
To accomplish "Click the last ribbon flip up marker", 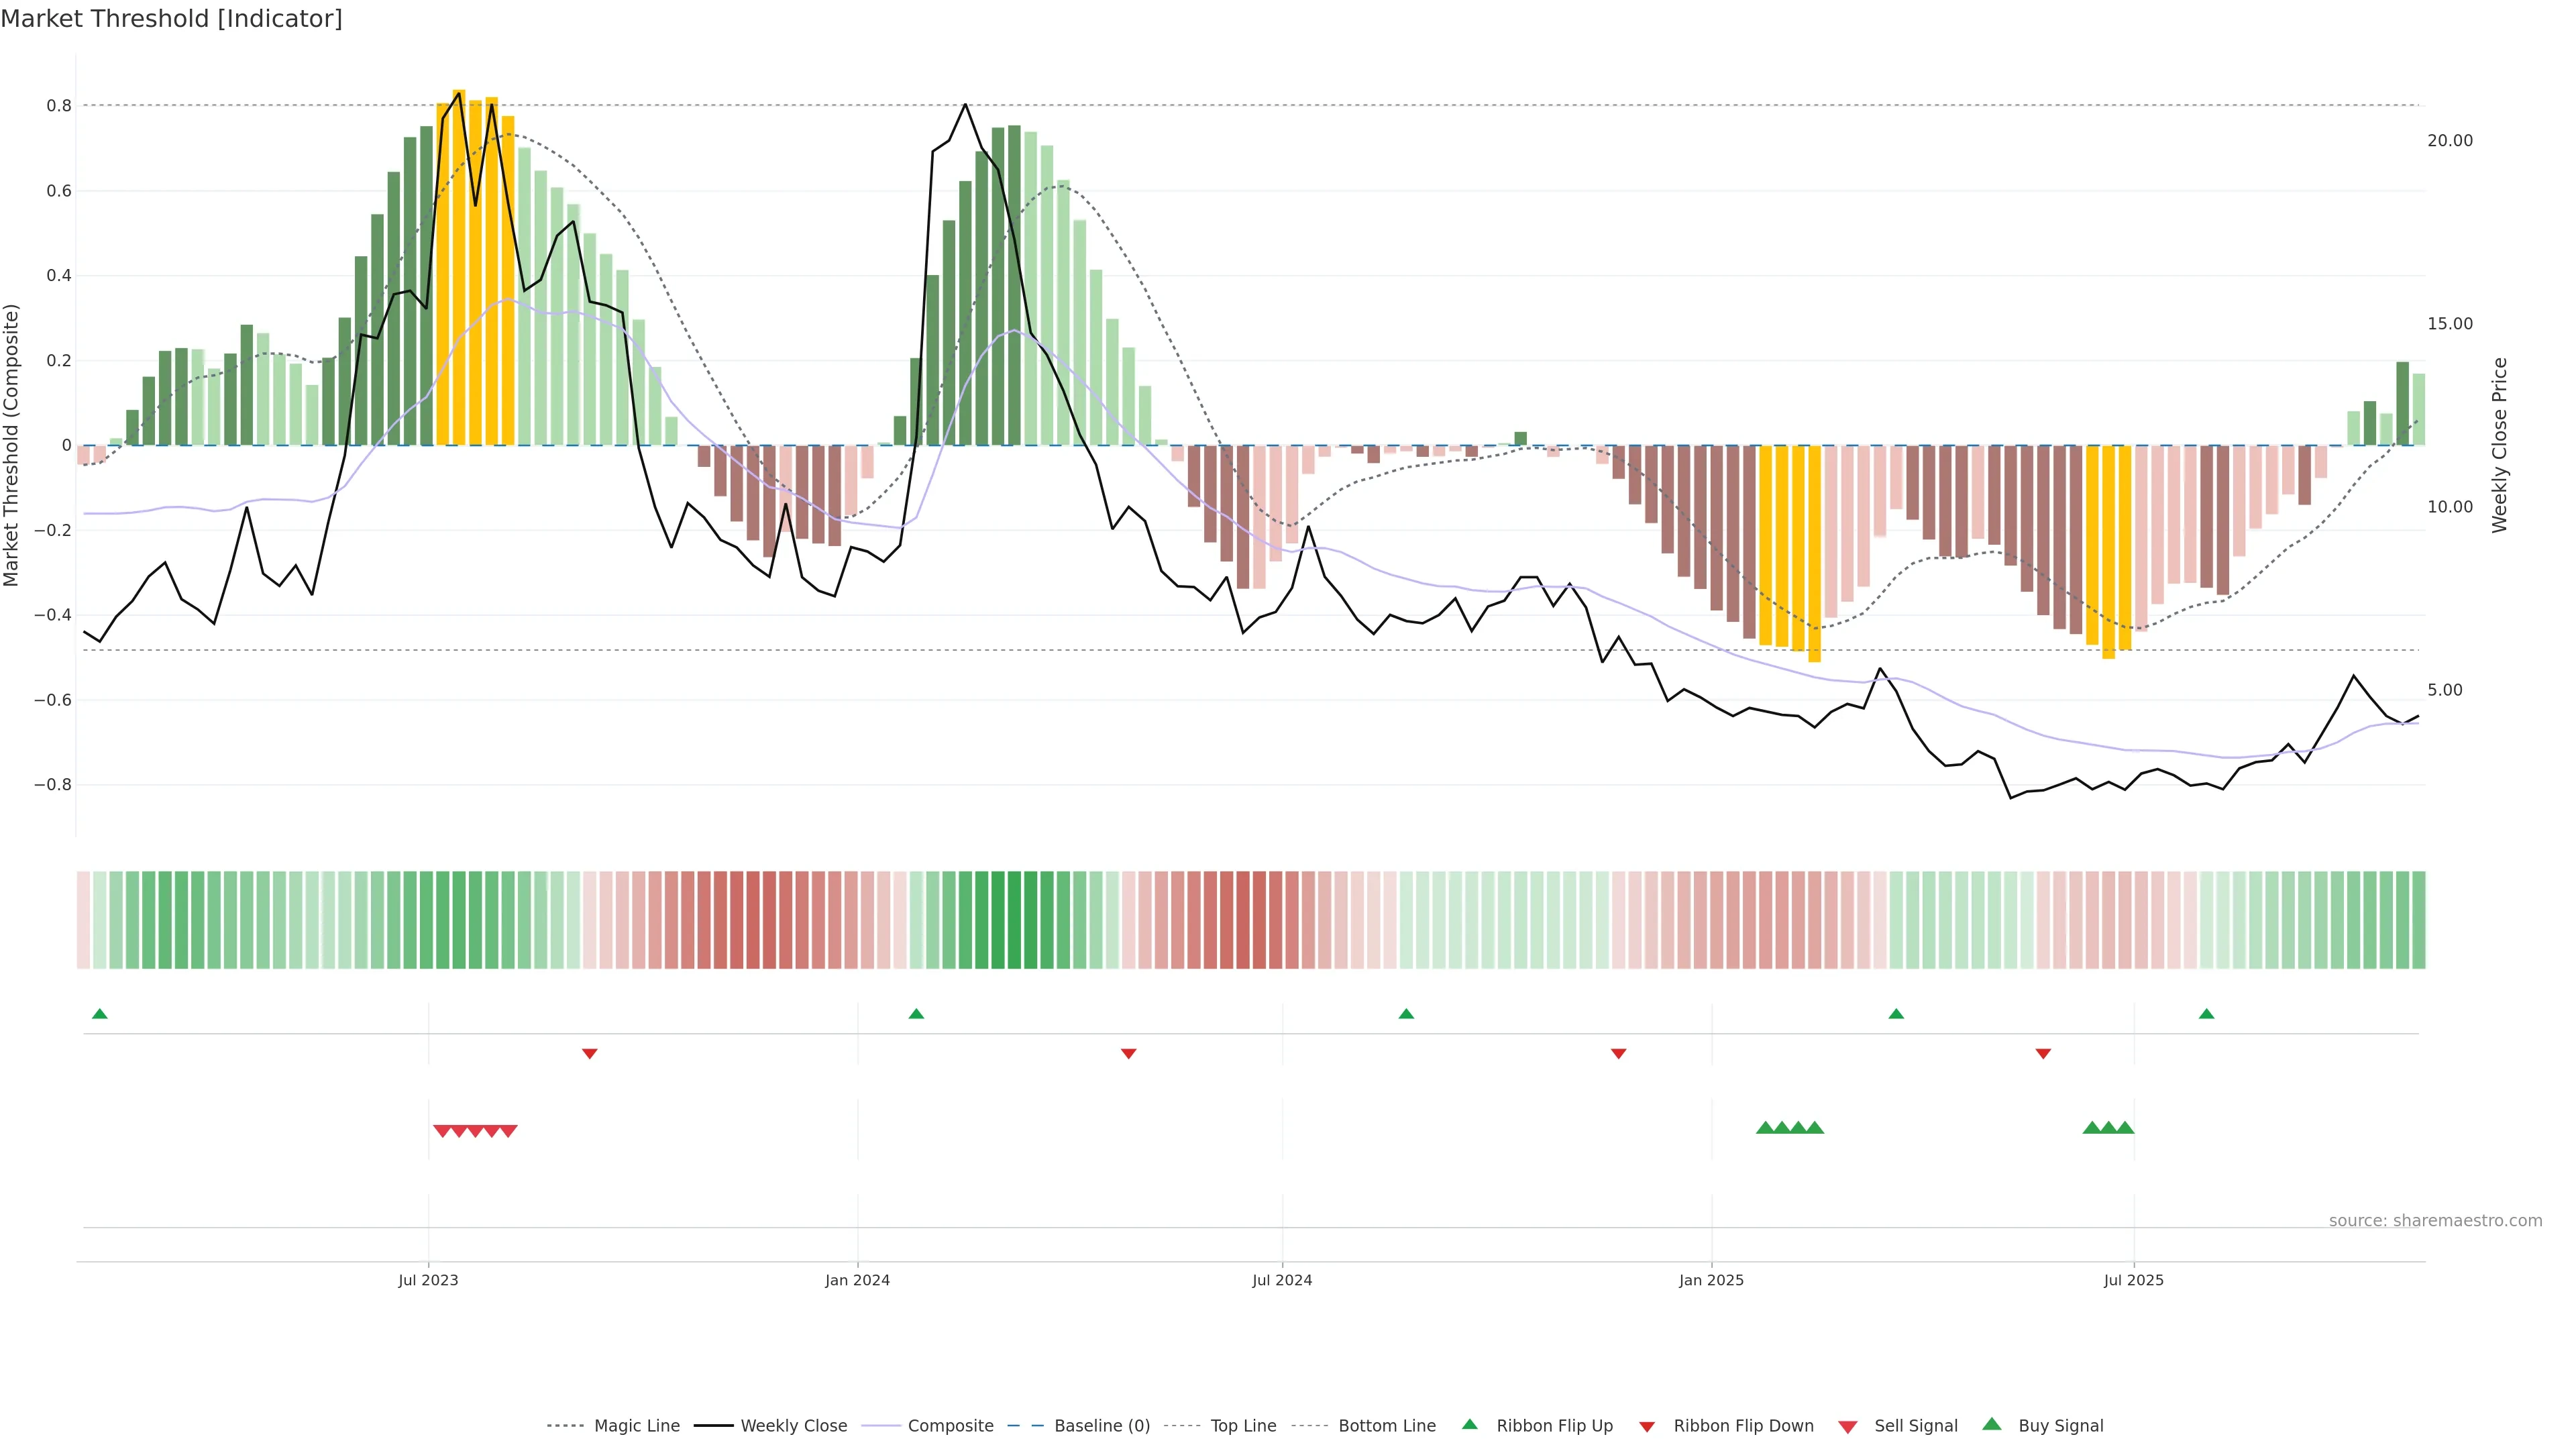I will click(x=2206, y=1014).
